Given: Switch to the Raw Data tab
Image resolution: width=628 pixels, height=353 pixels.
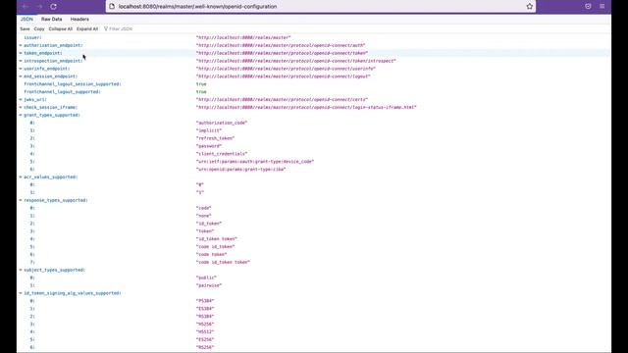Looking at the screenshot, I should [52, 20].
